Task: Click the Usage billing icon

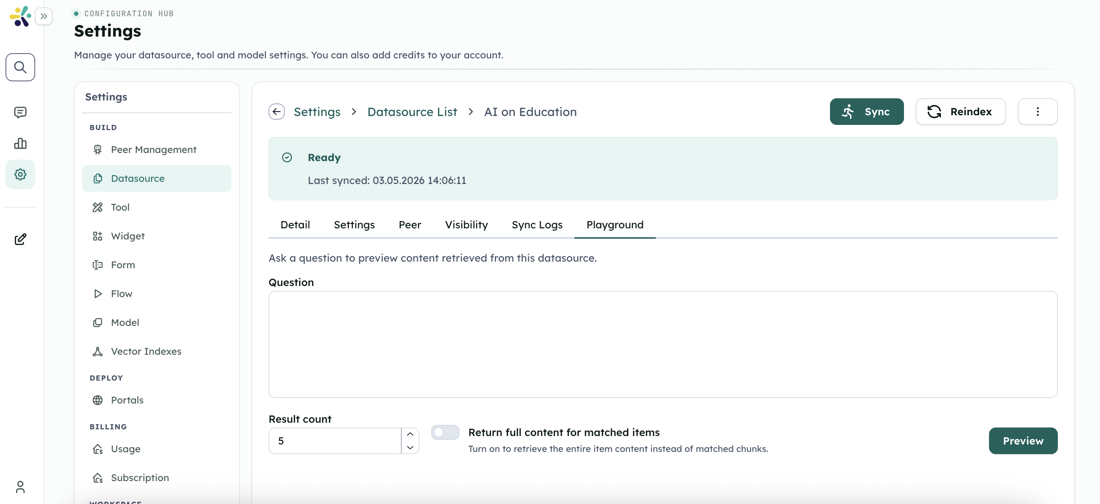Action: (97, 449)
